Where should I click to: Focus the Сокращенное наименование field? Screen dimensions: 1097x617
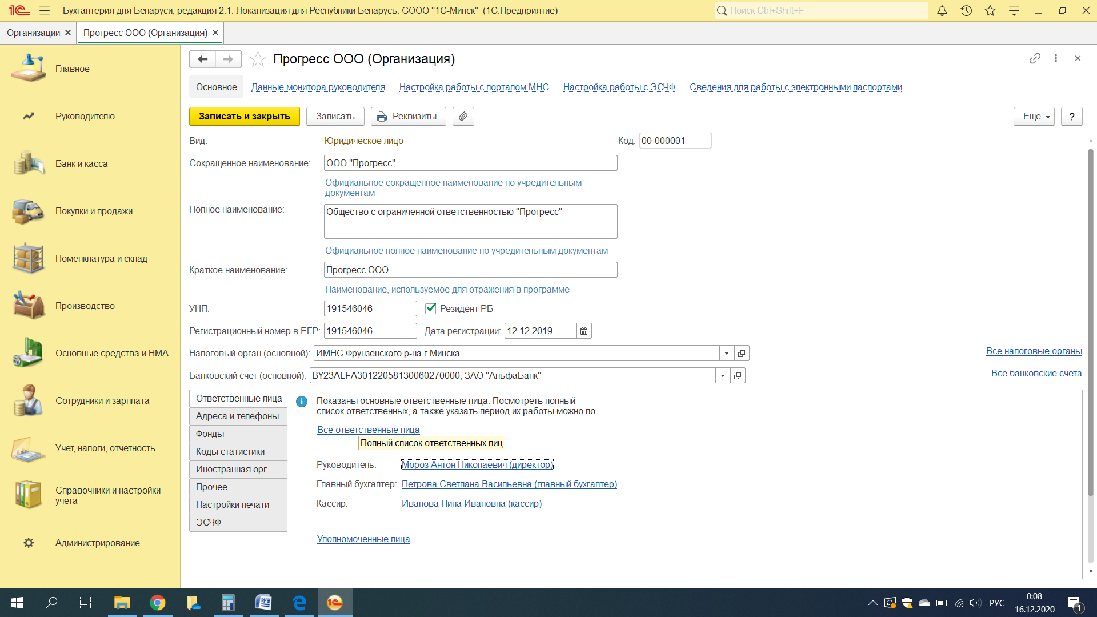(x=470, y=163)
